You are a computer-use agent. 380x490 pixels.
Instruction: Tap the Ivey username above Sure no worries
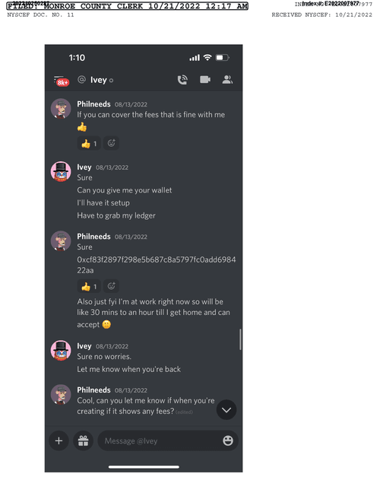pos(84,346)
